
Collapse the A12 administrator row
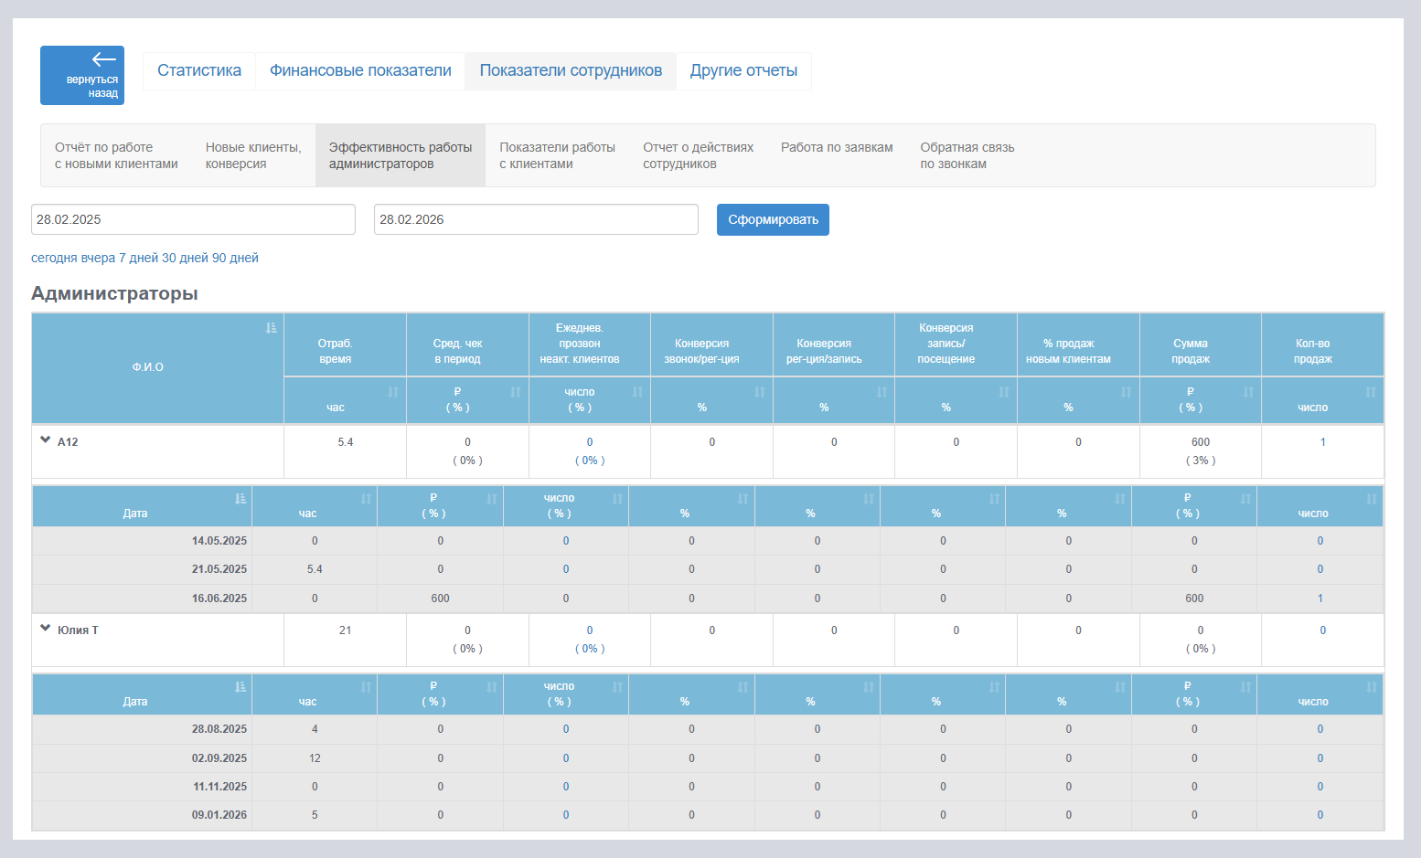click(x=45, y=440)
